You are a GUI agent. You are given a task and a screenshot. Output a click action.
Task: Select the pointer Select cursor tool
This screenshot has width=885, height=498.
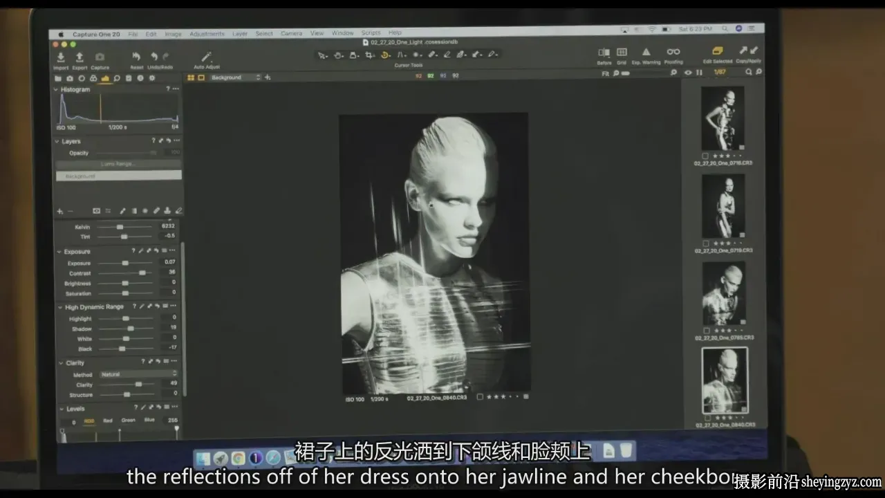tap(322, 55)
